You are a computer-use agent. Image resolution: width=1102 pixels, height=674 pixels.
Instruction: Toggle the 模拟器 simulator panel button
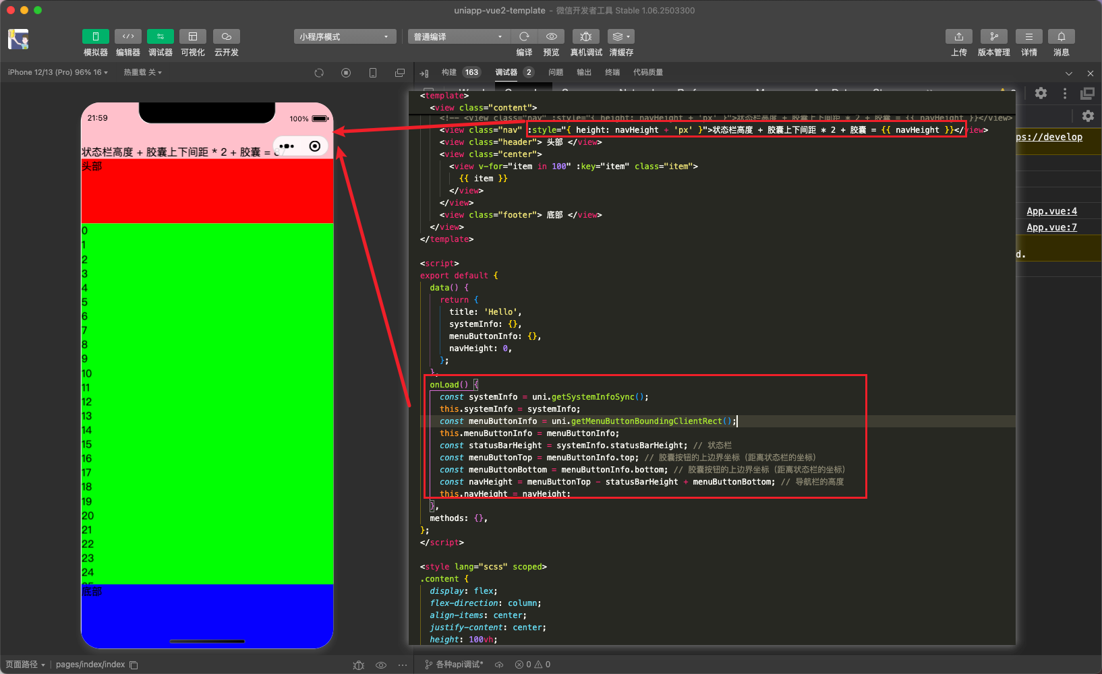[x=95, y=36]
